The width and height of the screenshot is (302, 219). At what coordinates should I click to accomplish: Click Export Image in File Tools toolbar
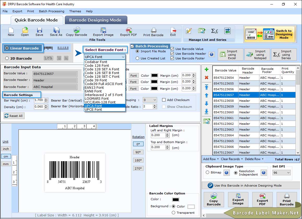(x=103, y=32)
